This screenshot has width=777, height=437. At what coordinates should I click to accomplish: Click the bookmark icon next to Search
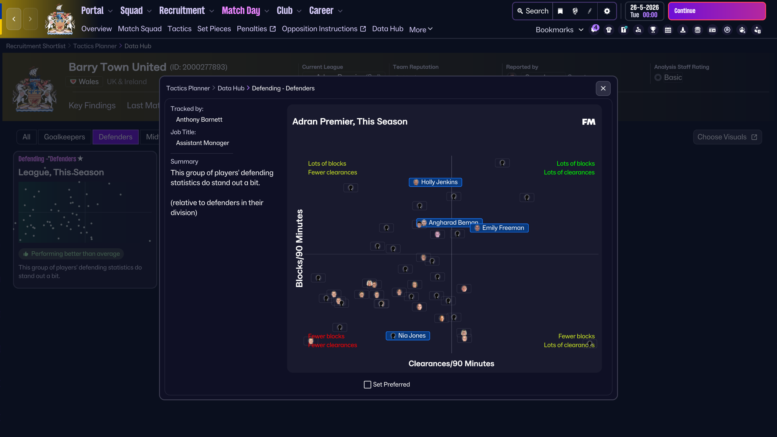(560, 11)
